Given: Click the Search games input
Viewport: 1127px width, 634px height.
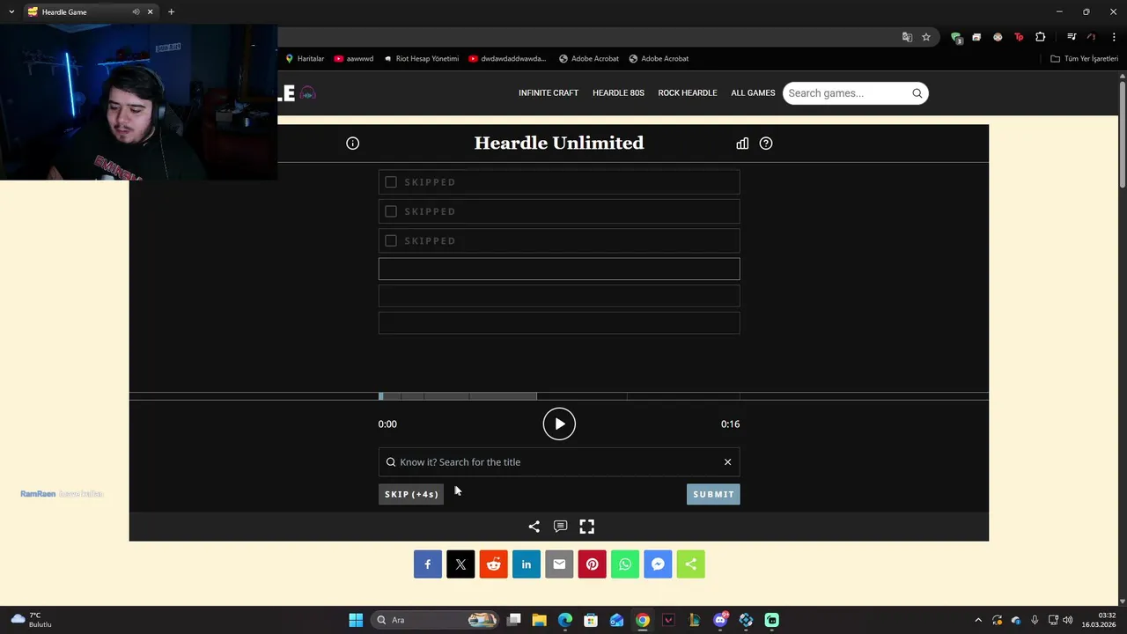Looking at the screenshot, I should (845, 93).
